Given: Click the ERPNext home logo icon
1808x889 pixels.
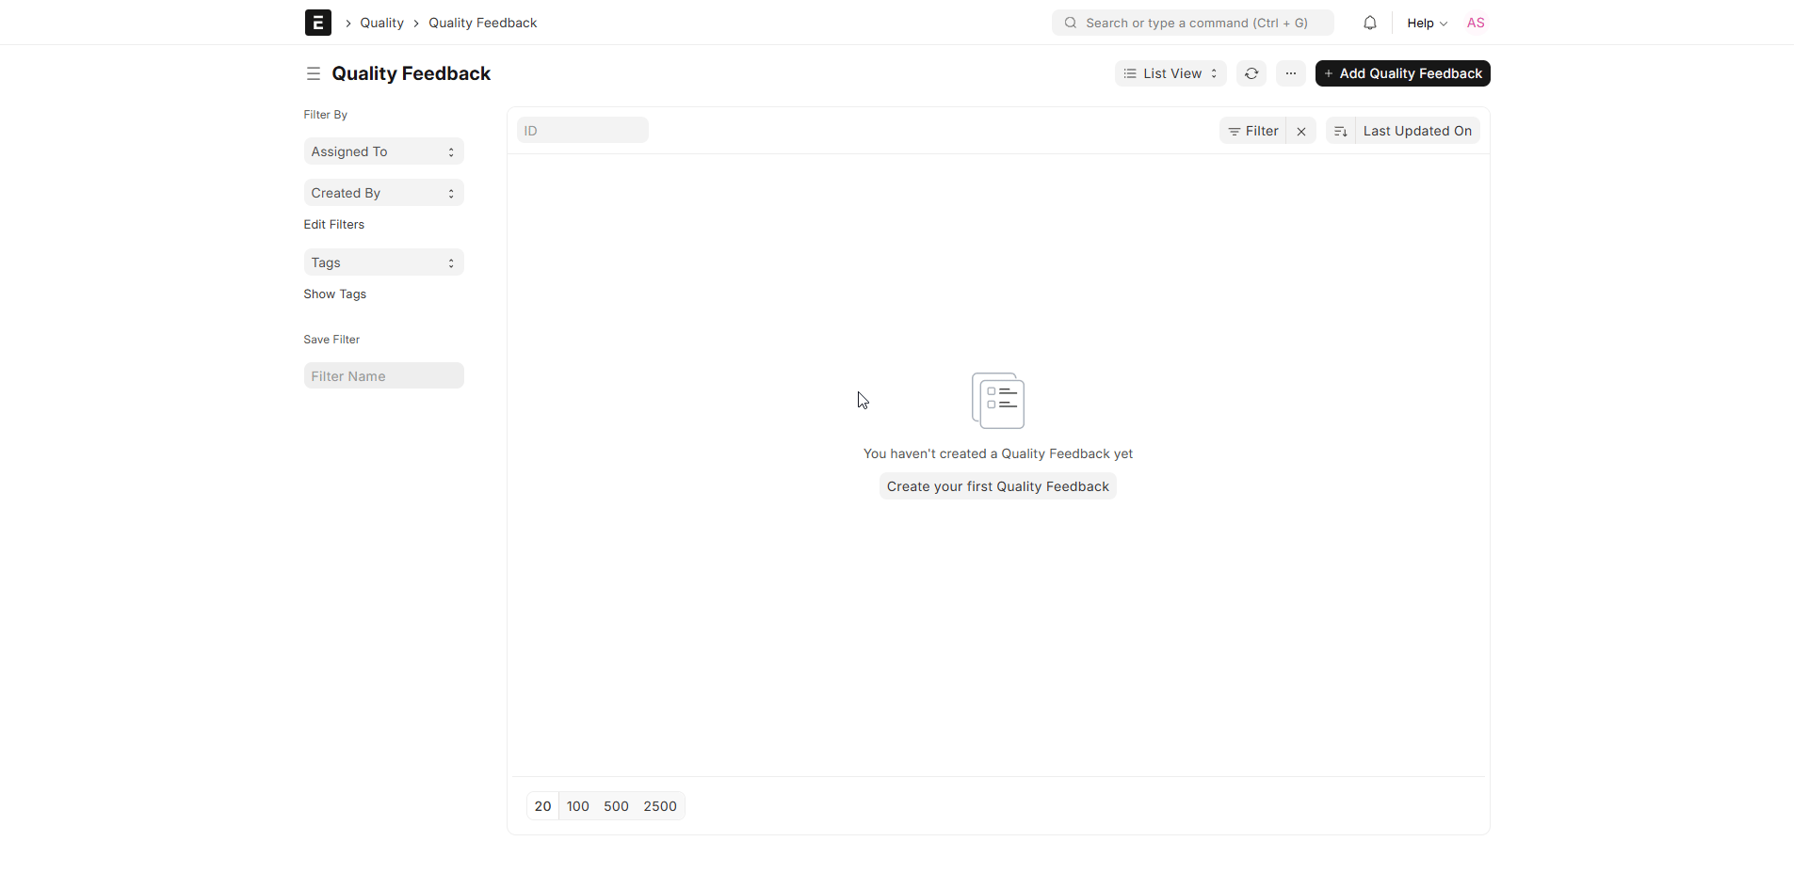Looking at the screenshot, I should tap(317, 23).
